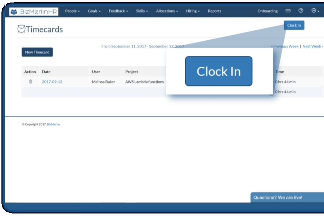This screenshot has height=216, width=324.
Task: Go to the Reports menu item
Action: (x=215, y=11)
